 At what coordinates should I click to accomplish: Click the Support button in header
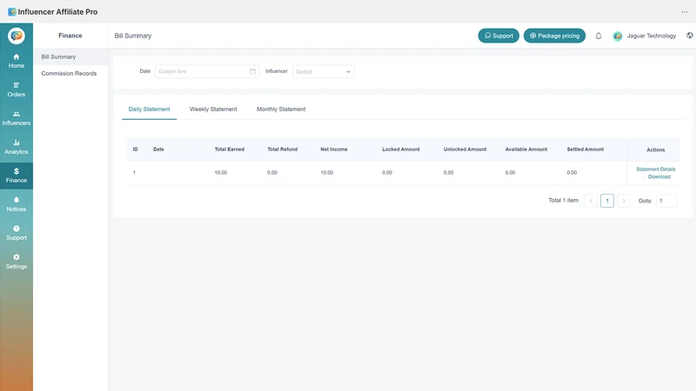(x=499, y=36)
